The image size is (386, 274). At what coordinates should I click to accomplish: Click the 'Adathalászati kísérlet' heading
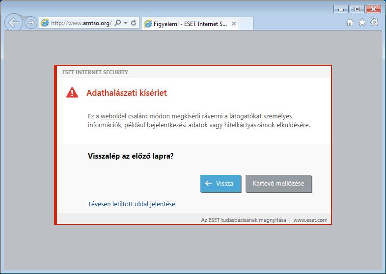point(127,93)
